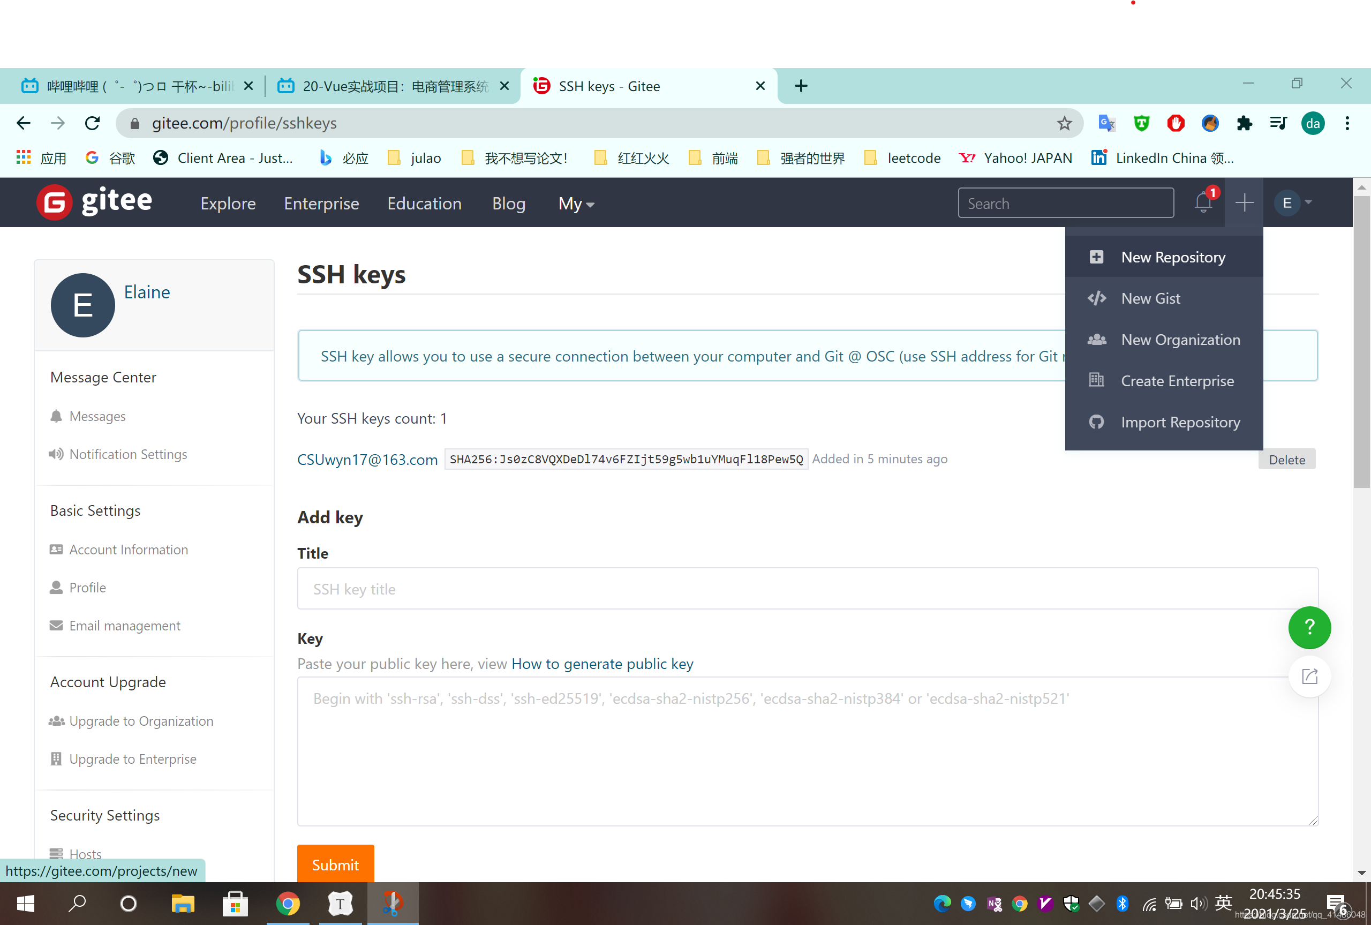
Task: Bookmark page with star icon
Action: click(x=1064, y=123)
